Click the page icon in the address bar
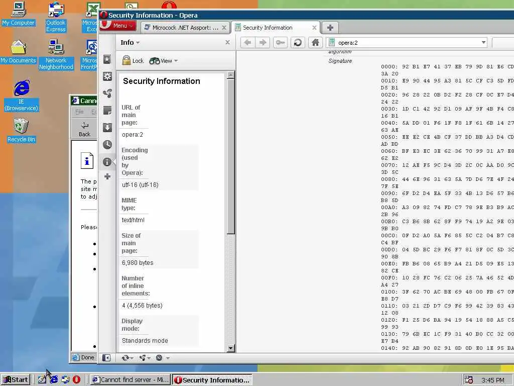Image resolution: width=514 pixels, height=386 pixels. tap(332, 42)
